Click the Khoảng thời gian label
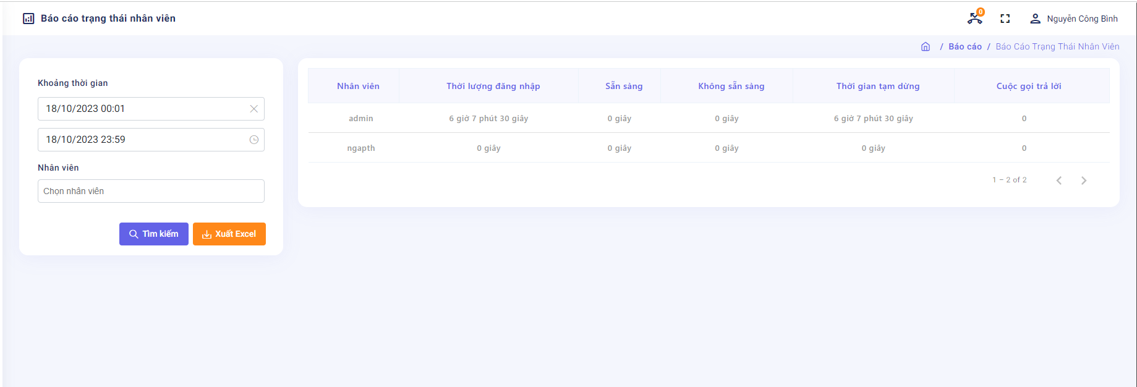 [x=73, y=83]
